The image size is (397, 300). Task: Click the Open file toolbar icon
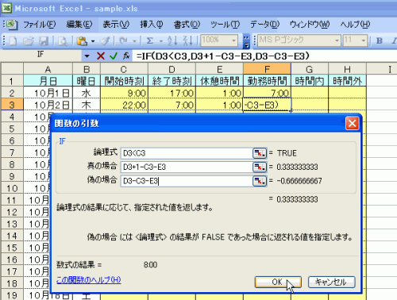pyautogui.click(x=29, y=41)
